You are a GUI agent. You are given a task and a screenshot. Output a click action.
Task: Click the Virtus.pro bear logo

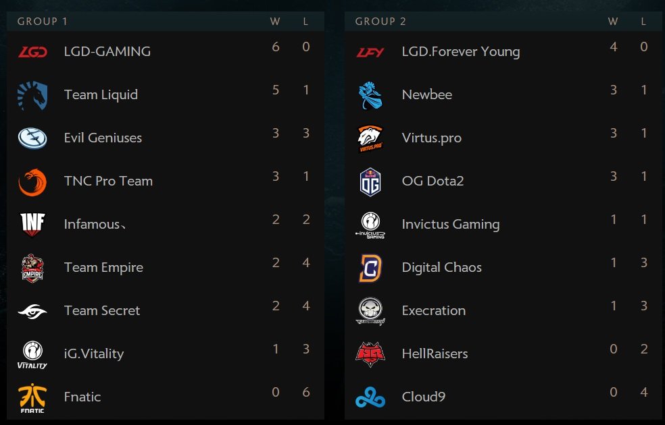tap(370, 139)
